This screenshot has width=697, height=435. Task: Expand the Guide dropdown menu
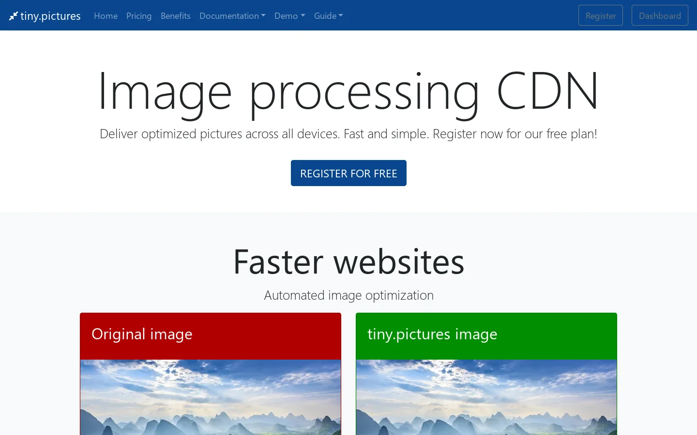[x=328, y=16]
